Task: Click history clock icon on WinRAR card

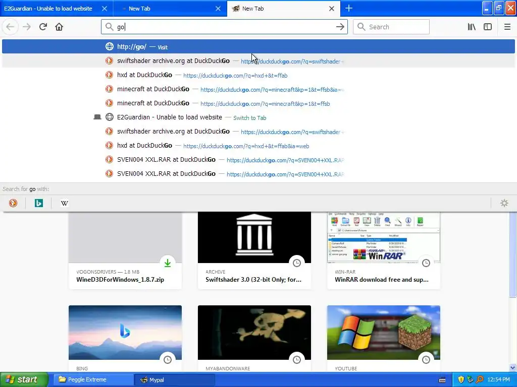Action: click(426, 263)
